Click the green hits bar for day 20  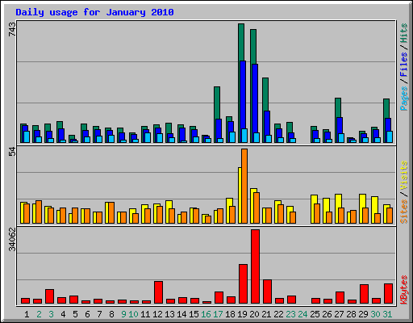click(253, 46)
